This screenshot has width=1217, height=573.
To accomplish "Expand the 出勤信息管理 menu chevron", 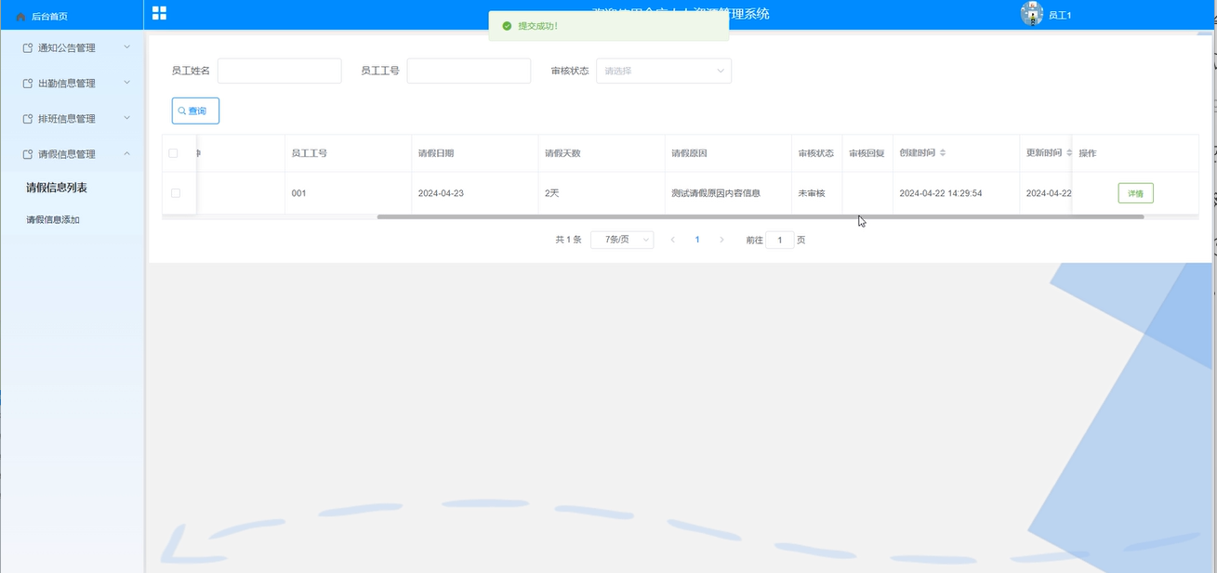I will click(x=127, y=83).
